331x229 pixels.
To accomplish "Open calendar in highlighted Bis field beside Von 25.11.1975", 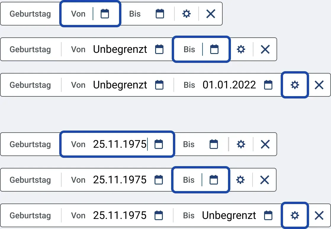I will (x=214, y=180).
